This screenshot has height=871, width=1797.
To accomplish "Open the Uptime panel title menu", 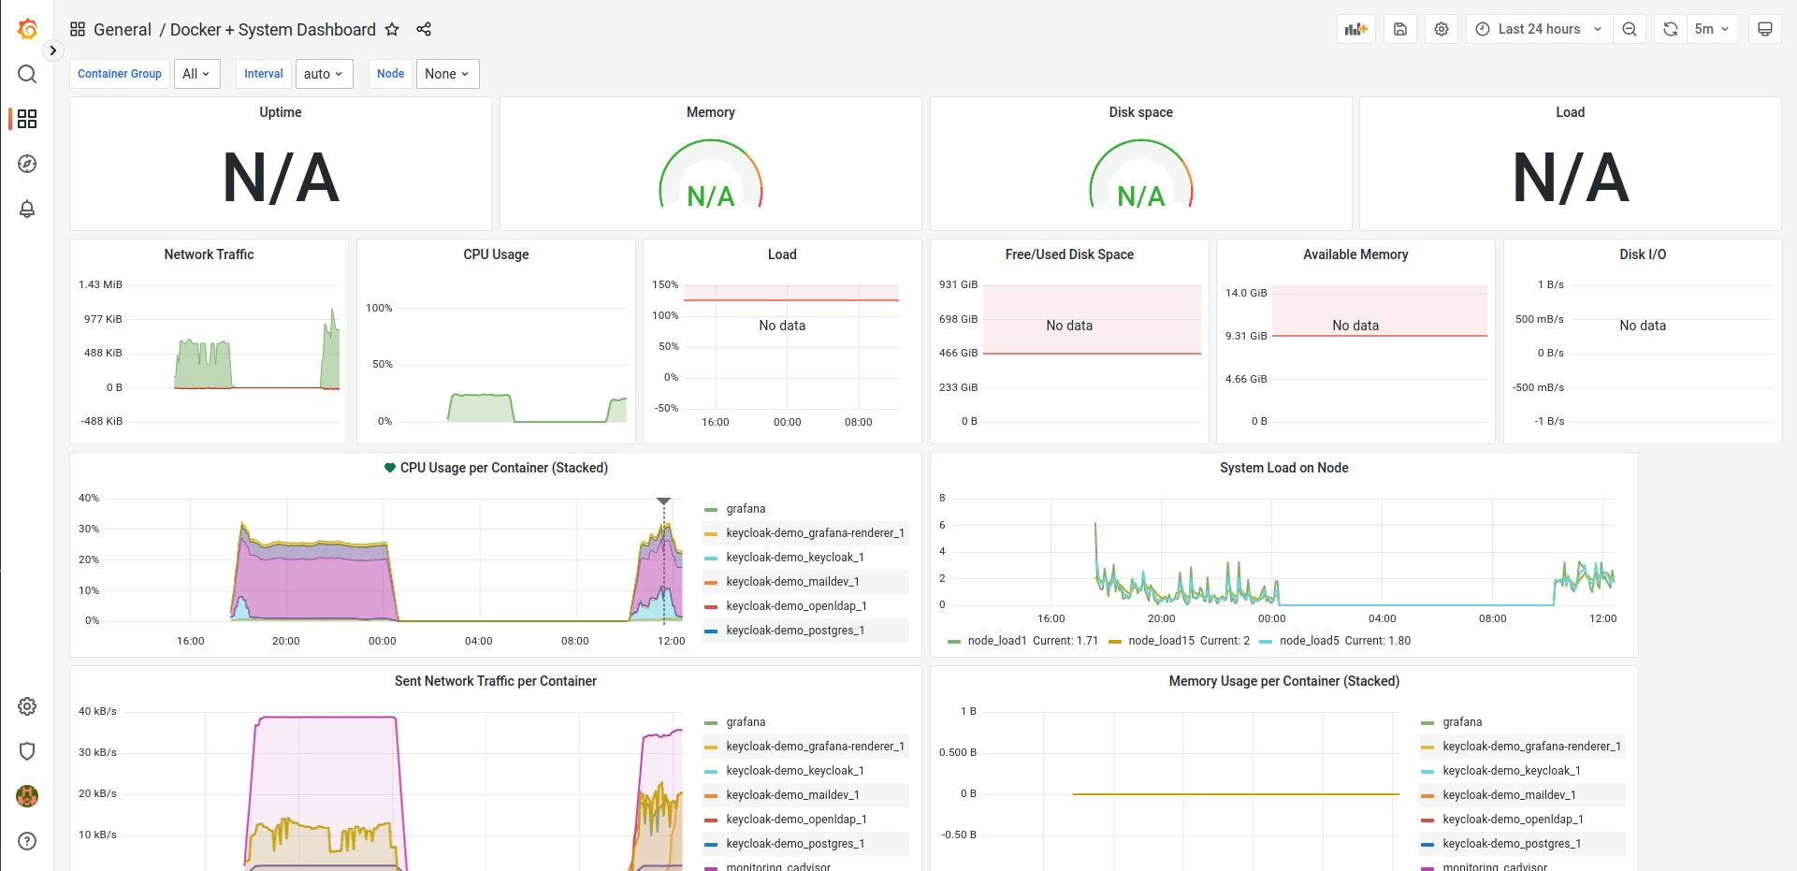I will pos(281,112).
